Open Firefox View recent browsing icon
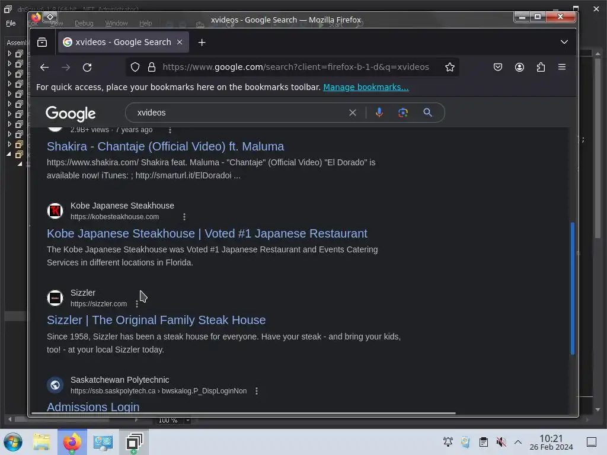Viewport: 607px width, 455px height. tap(42, 42)
